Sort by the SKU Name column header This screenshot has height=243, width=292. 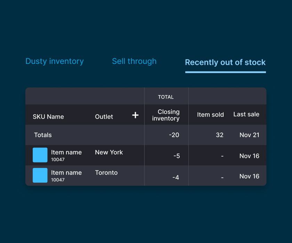coord(48,117)
